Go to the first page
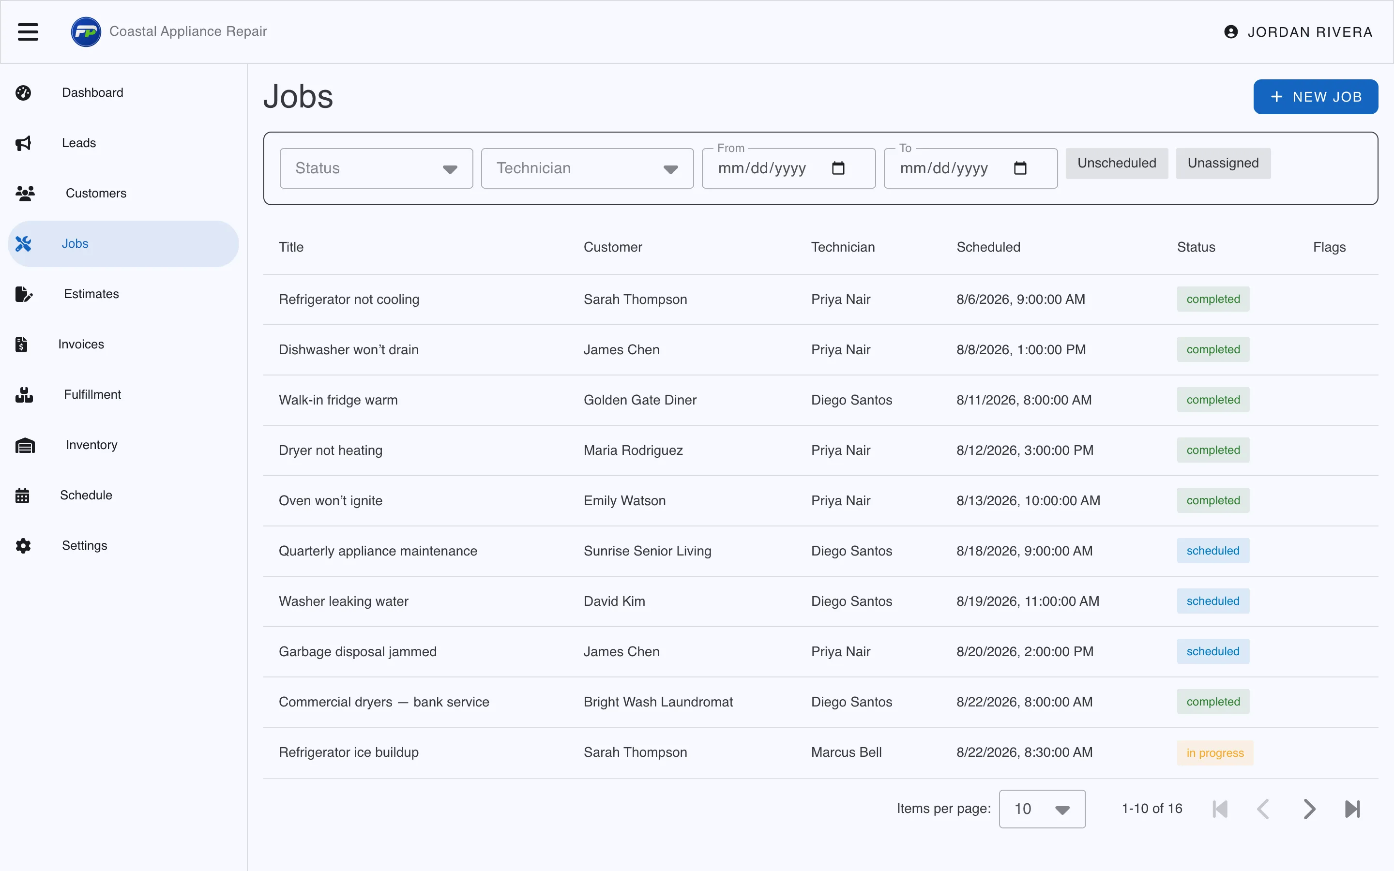The height and width of the screenshot is (871, 1394). pos(1219,809)
